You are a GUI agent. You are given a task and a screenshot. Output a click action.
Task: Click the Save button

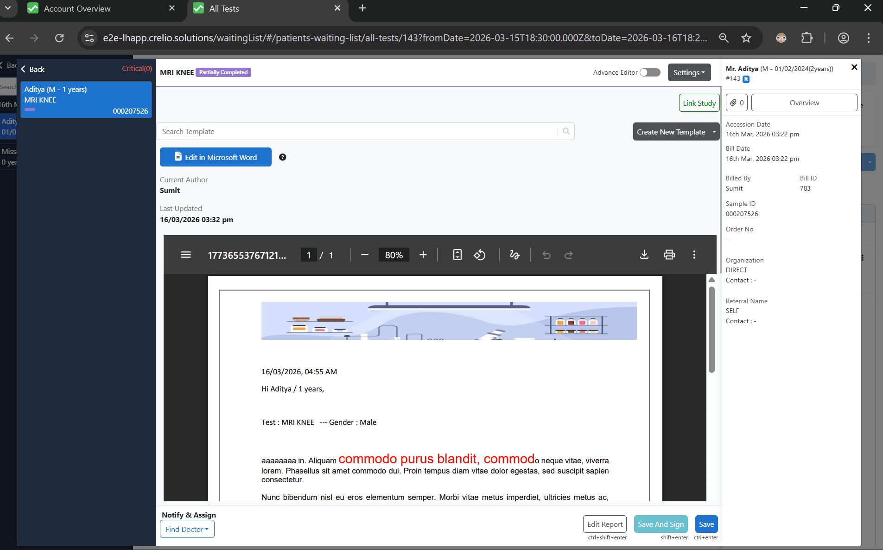[x=706, y=524]
